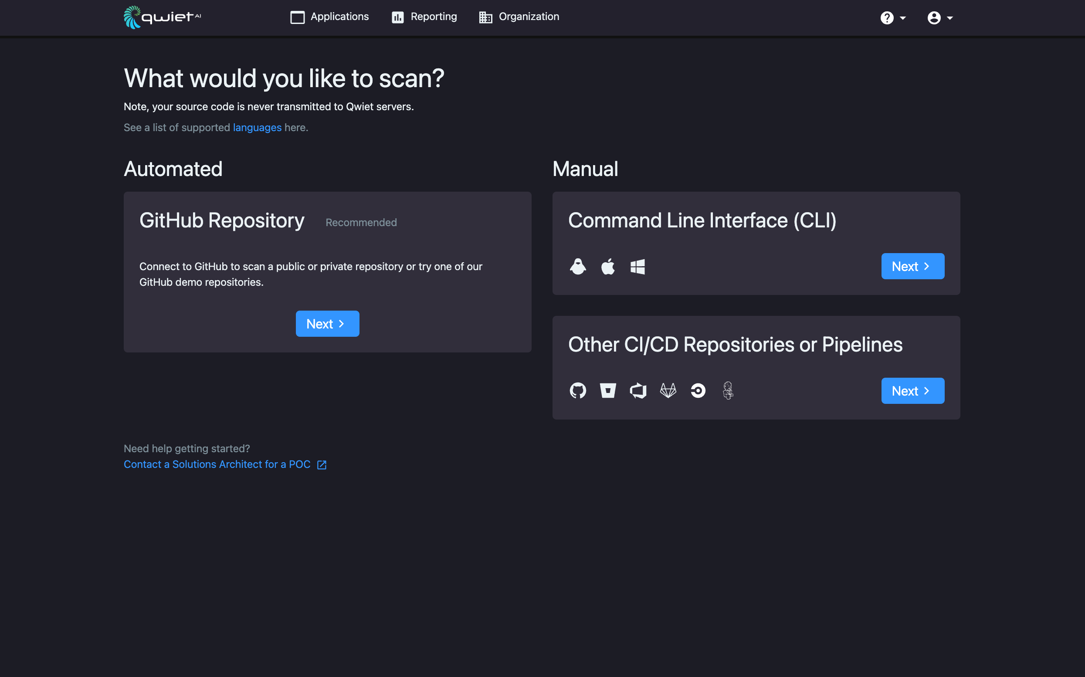Go to the Reporting section

pyautogui.click(x=424, y=17)
